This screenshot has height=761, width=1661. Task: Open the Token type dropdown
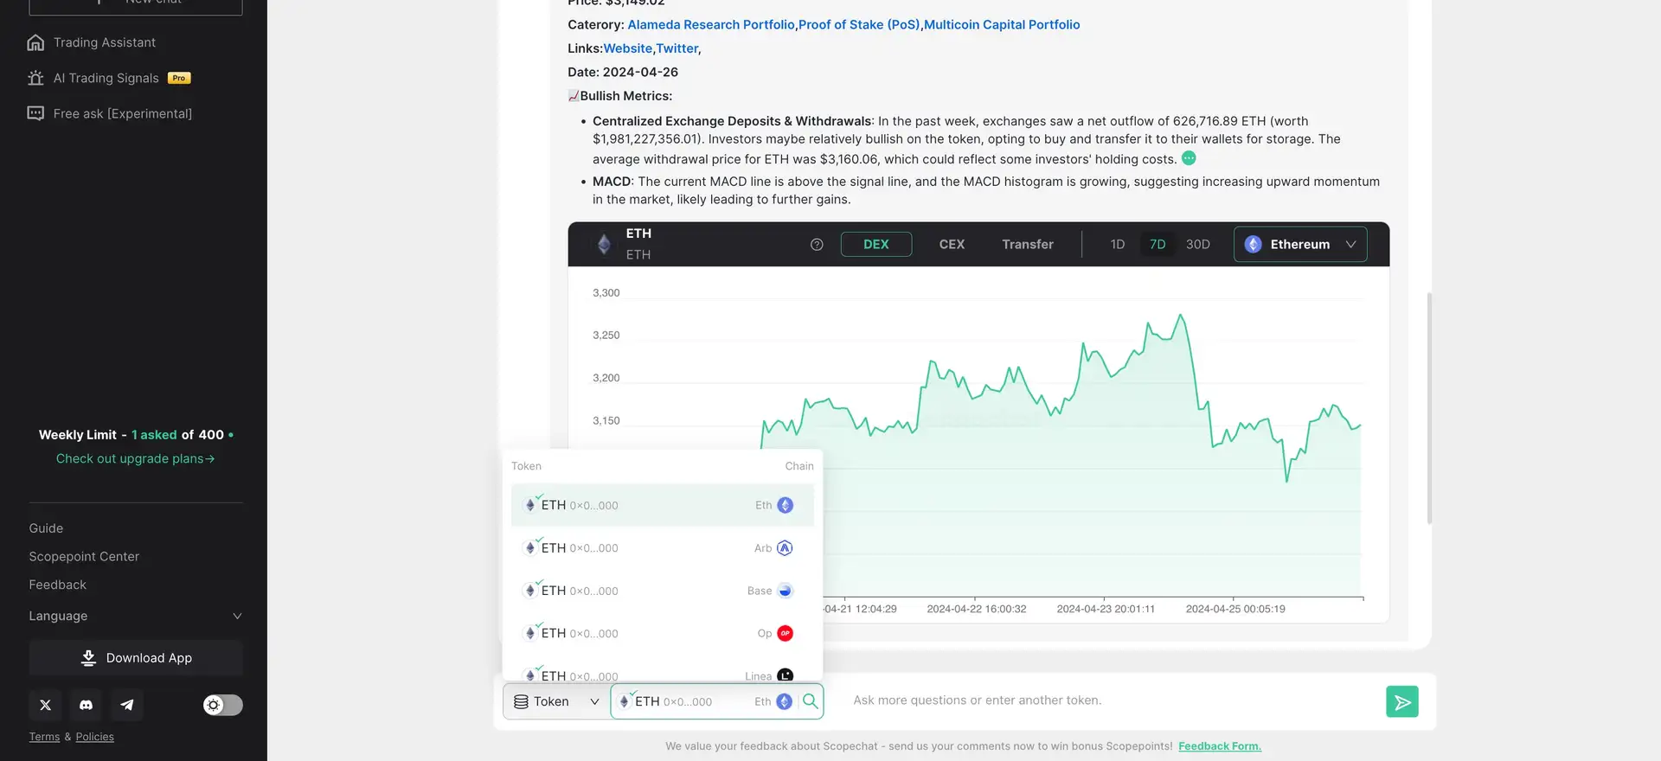[x=556, y=701]
